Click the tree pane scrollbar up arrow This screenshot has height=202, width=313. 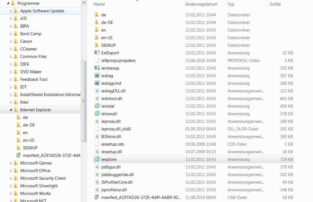(84, 3)
